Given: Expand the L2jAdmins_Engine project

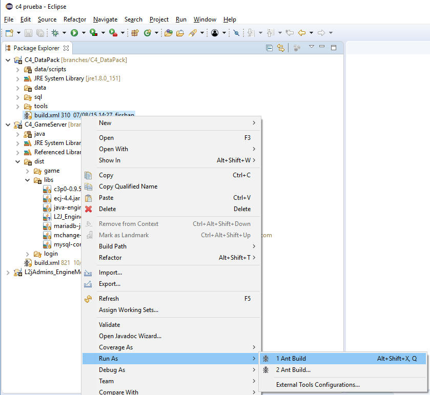Looking at the screenshot, I should 8,273.
